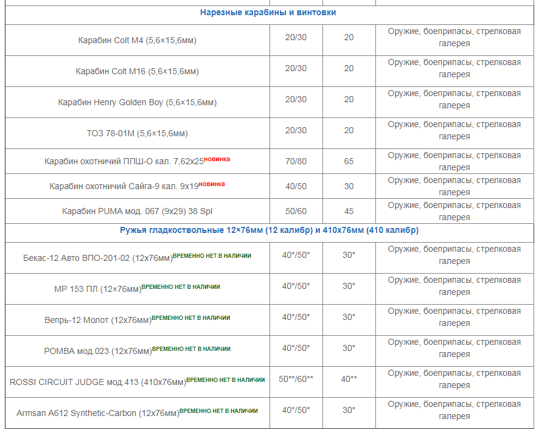Viewport: 536px width, 430px height.
Task: Click 'Оружие, боеприпасы, стрелковая галерея' in ROSSI row
Action: (454, 379)
